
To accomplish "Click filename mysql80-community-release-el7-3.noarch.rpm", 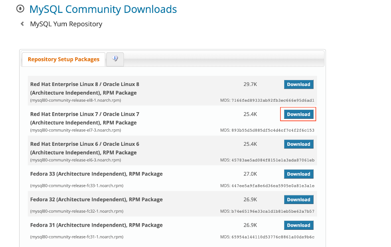I will pyautogui.click(x=75, y=130).
